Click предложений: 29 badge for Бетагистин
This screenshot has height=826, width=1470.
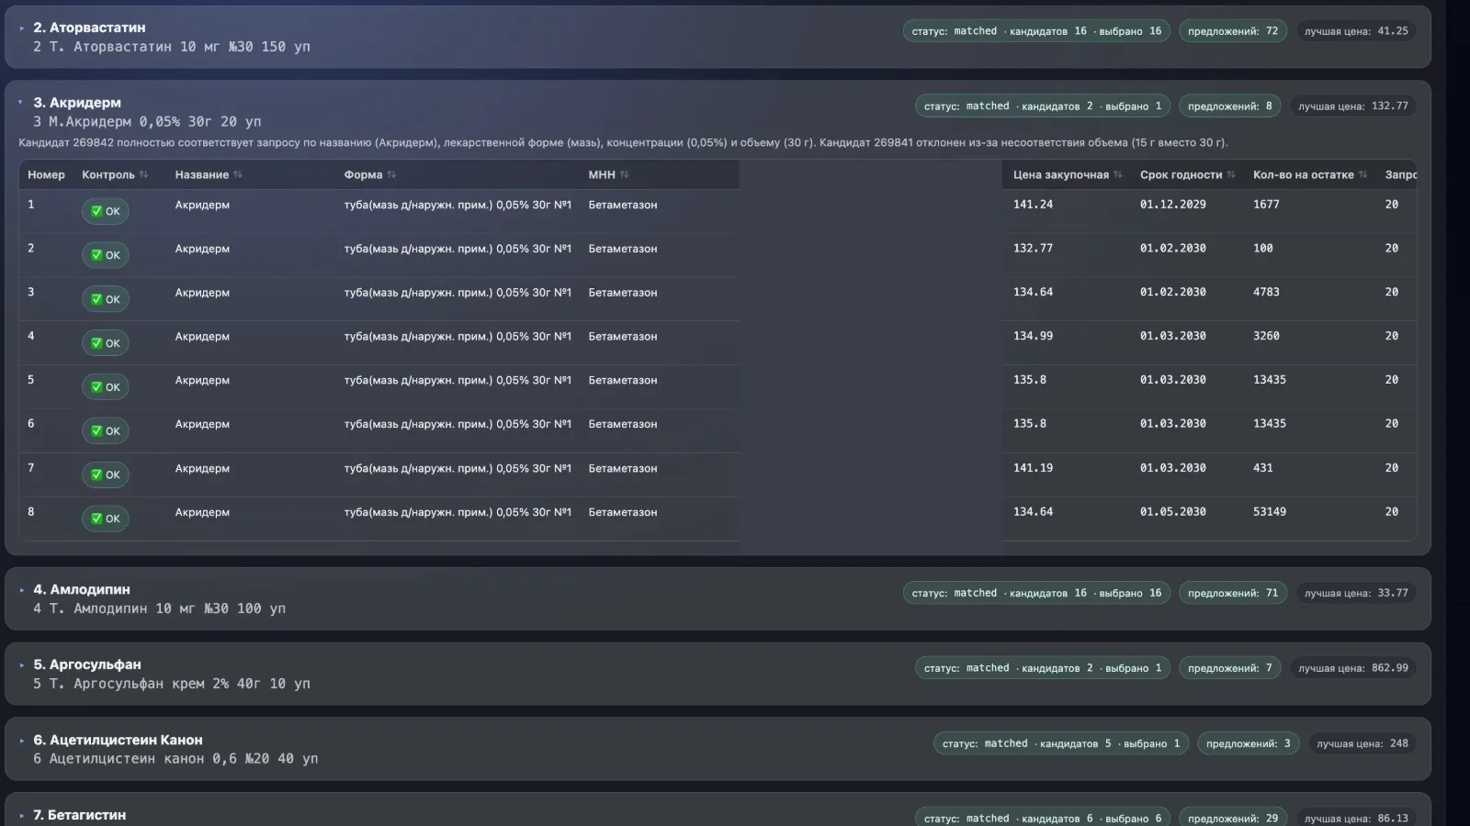1233,818
